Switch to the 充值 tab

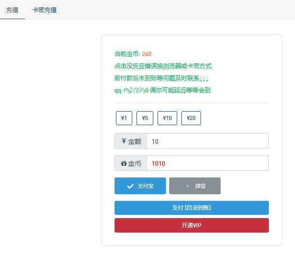coord(12,10)
